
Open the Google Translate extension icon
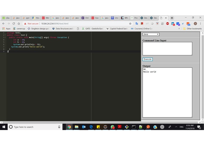click(137, 23)
